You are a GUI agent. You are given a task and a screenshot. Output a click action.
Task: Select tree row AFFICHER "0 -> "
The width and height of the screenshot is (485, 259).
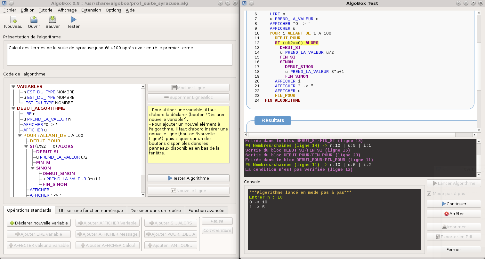[x=40, y=124]
